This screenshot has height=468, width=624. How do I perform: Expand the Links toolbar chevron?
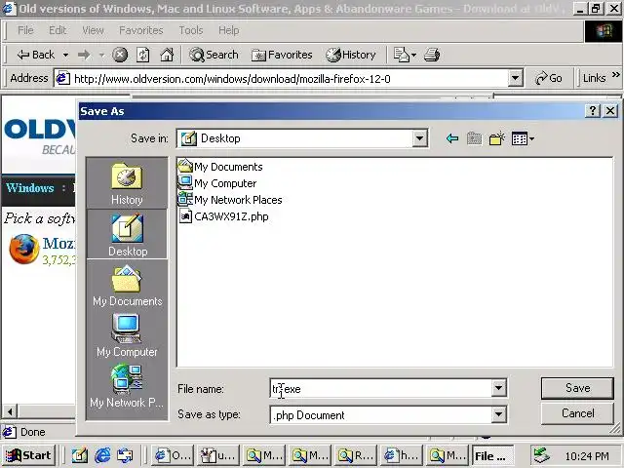(x=616, y=74)
